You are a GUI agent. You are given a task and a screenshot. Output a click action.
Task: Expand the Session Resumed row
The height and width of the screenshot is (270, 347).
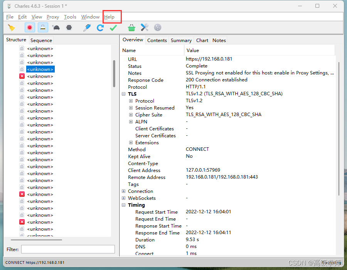pos(131,108)
